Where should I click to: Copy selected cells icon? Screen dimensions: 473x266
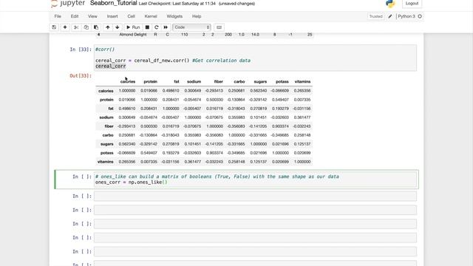pyautogui.click(x=86, y=27)
